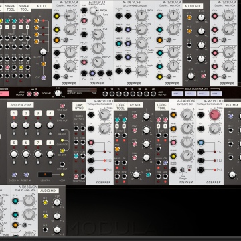The height and width of the screenshot is (241, 241).
Task: Click the bottom Audio Mix IN 2 jack
Action: coord(45,216)
